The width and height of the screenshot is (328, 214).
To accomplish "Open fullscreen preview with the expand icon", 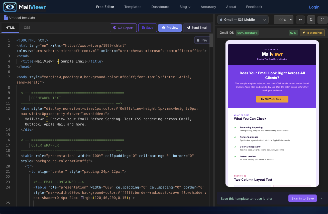I will 322,20.
